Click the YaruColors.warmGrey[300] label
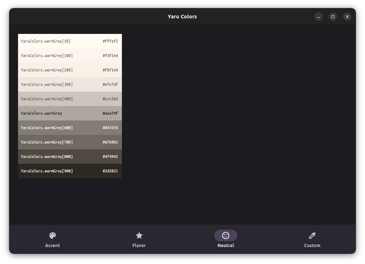The image size is (365, 264). point(47,84)
